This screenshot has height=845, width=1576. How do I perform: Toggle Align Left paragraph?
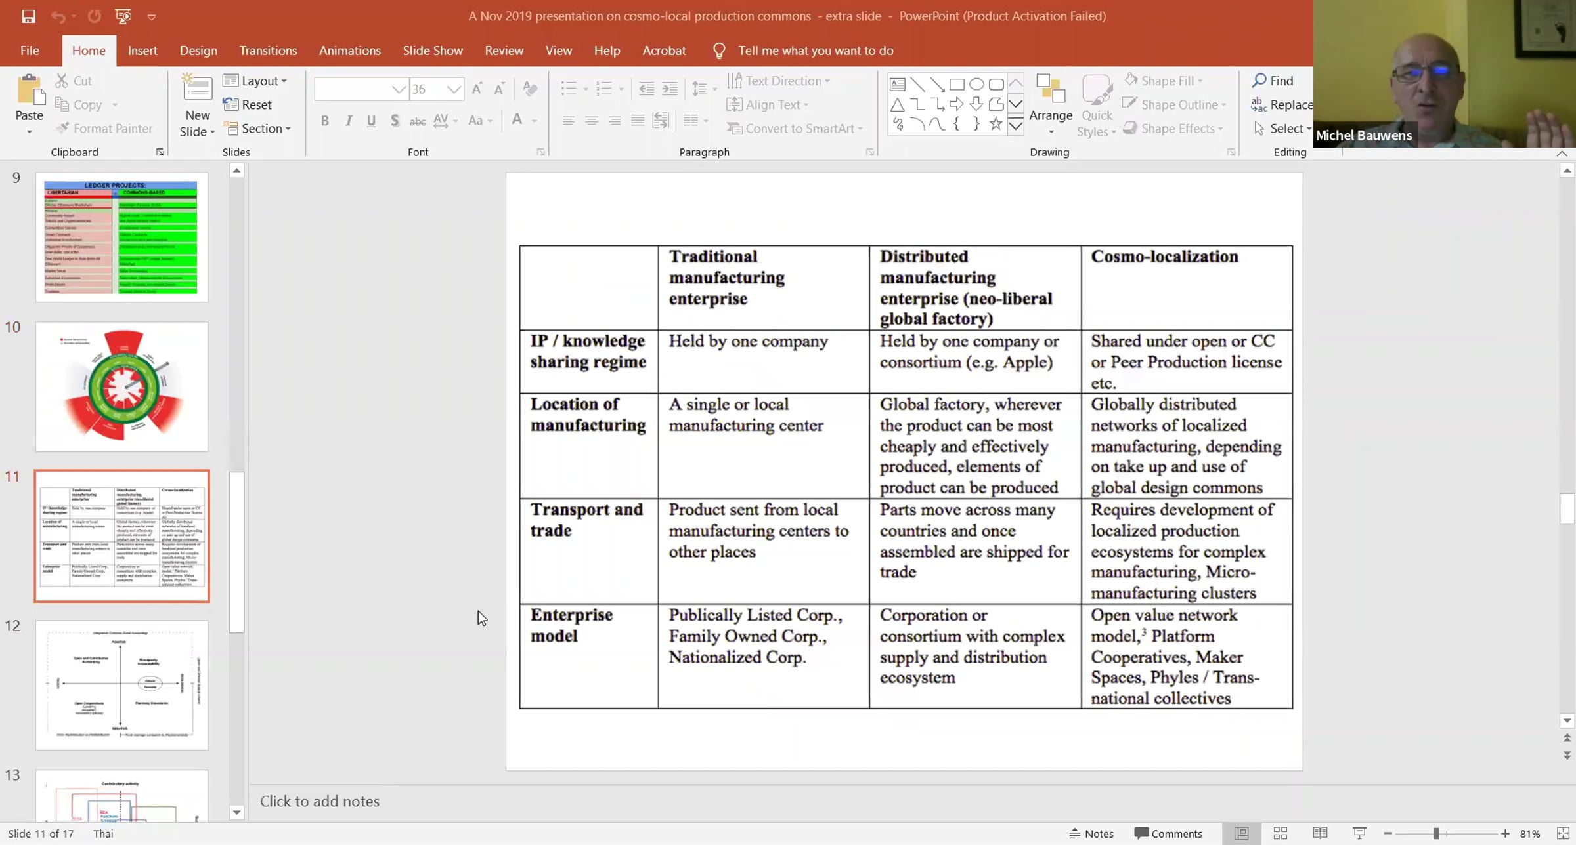pyautogui.click(x=569, y=121)
